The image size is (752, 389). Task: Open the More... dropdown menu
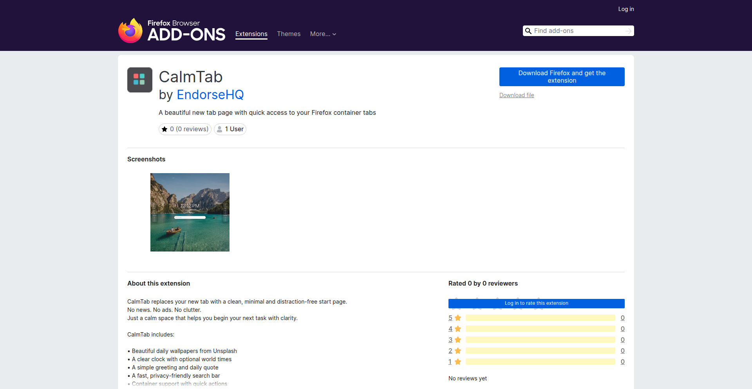[323, 34]
